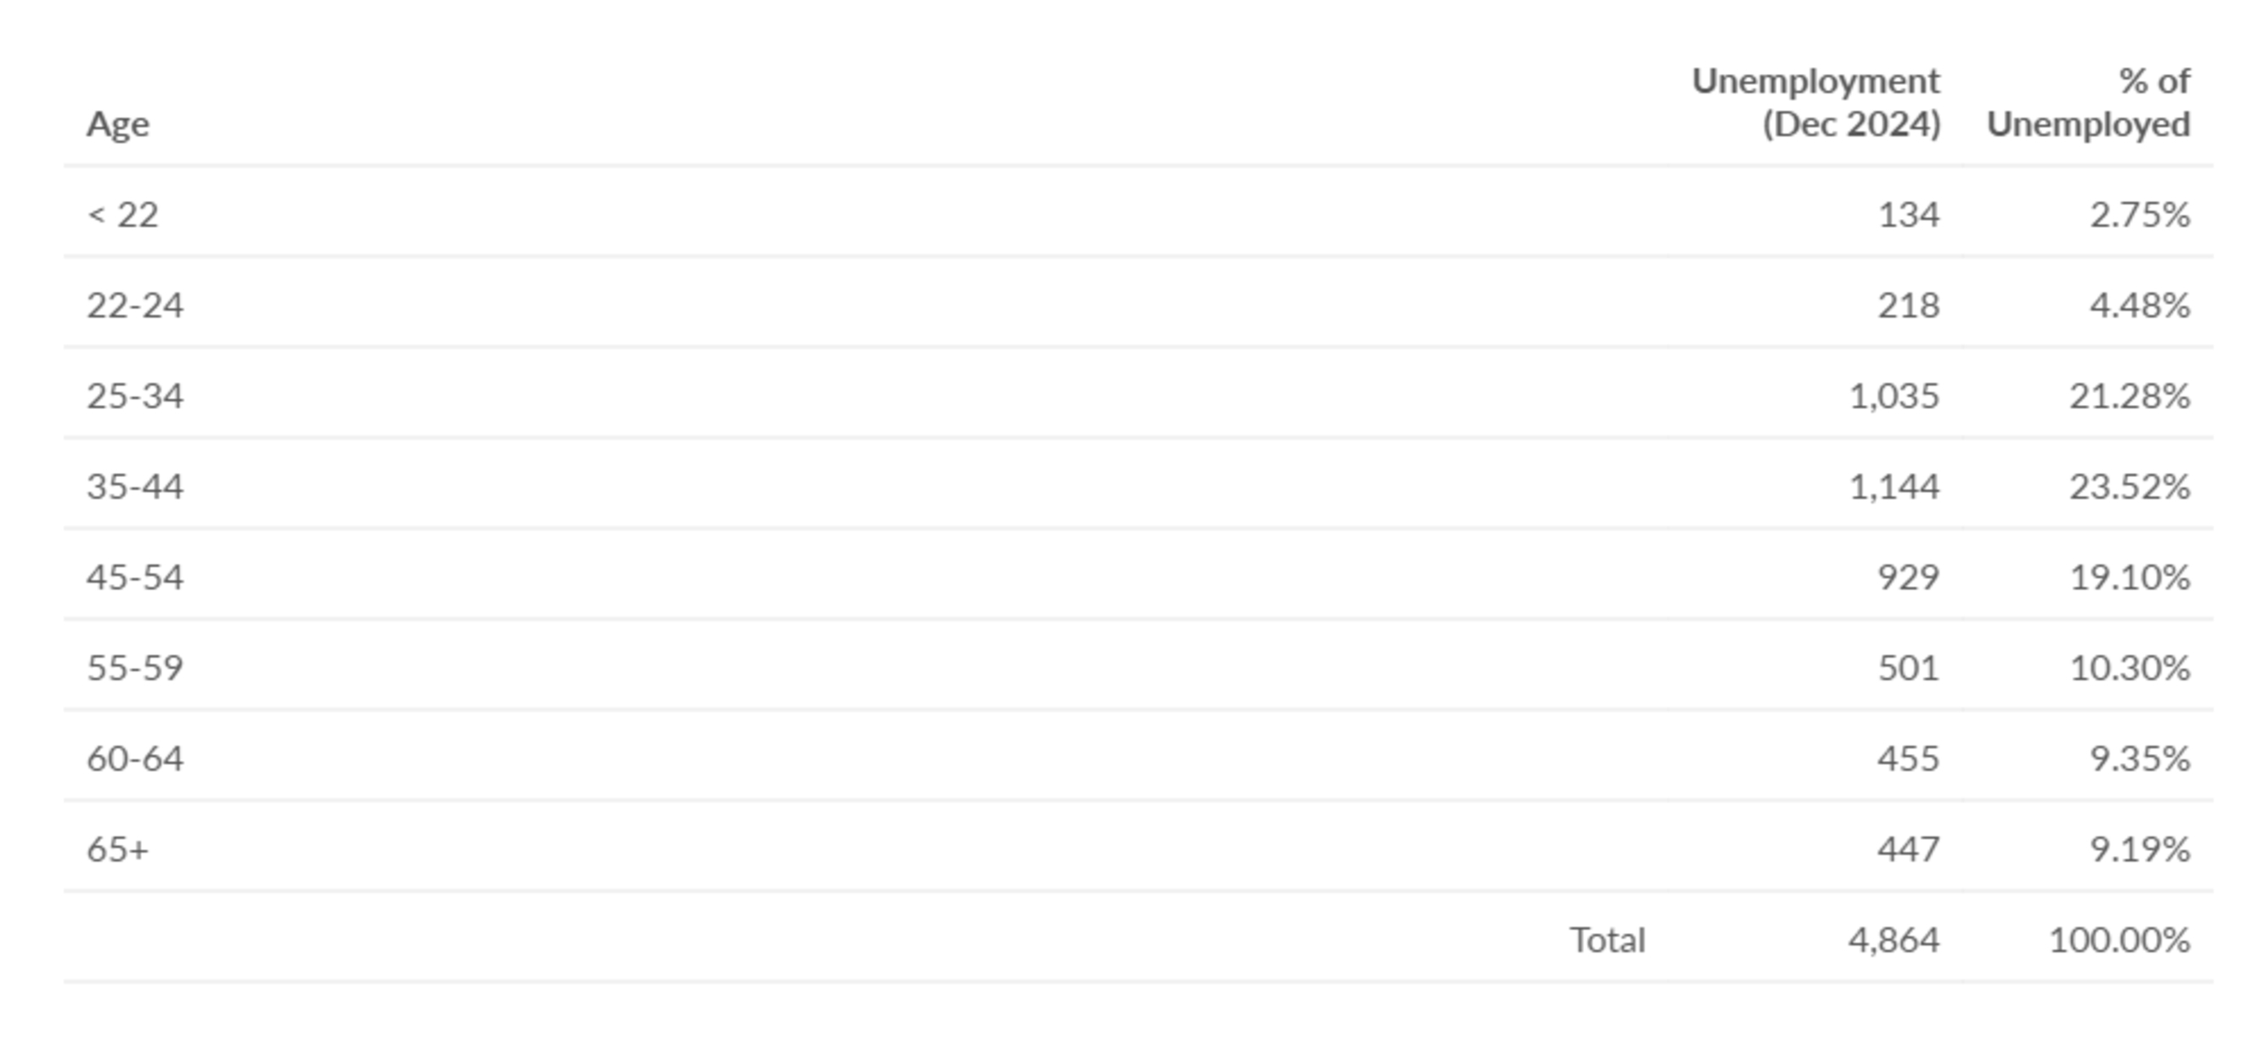The height and width of the screenshot is (1040, 2246).
Task: Click the 100.00% total percentage cell
Action: pyautogui.click(x=2119, y=940)
